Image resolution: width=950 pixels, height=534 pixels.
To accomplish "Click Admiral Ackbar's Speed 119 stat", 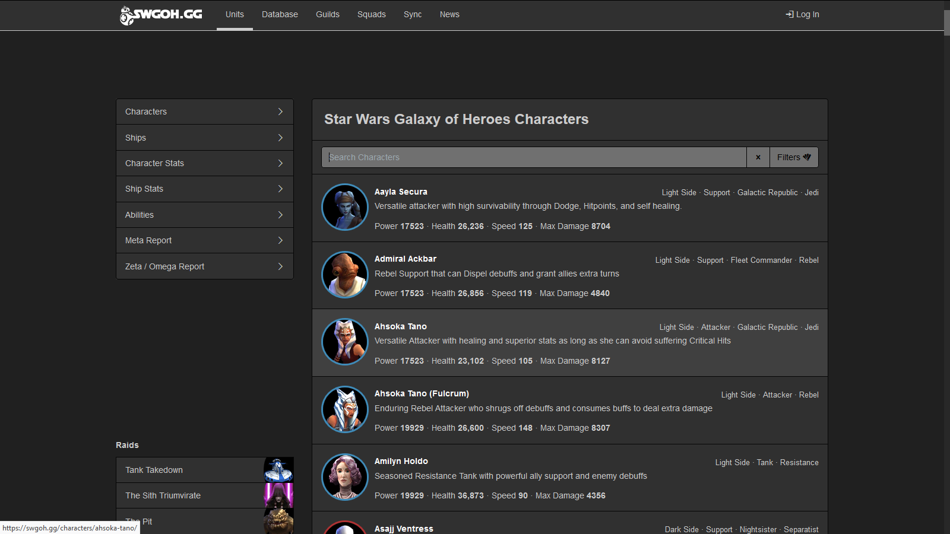I will (x=512, y=293).
